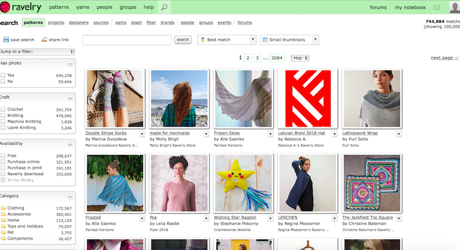Open the Hop page selector
The width and height of the screenshot is (460, 250).
click(x=300, y=58)
